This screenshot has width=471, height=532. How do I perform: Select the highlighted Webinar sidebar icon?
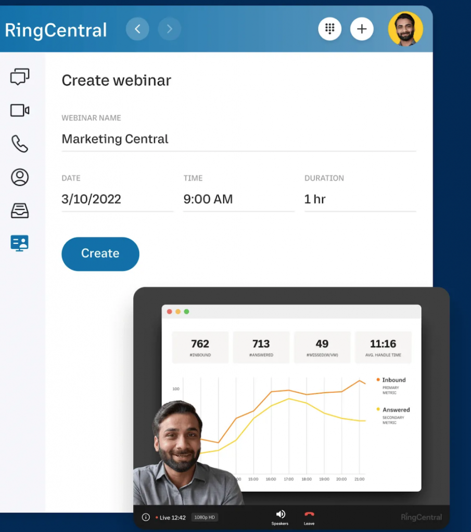pos(19,243)
